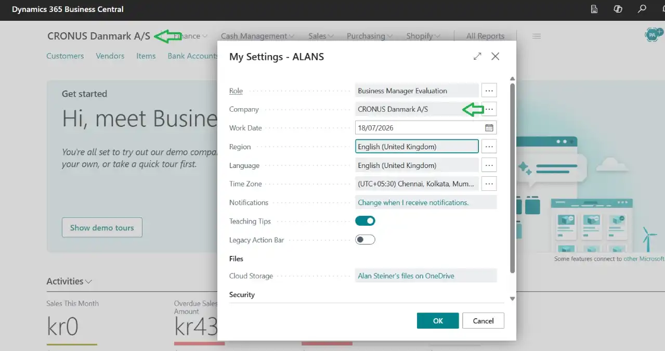Disable the Teaching Tips toggle
665x351 pixels.
click(x=365, y=221)
